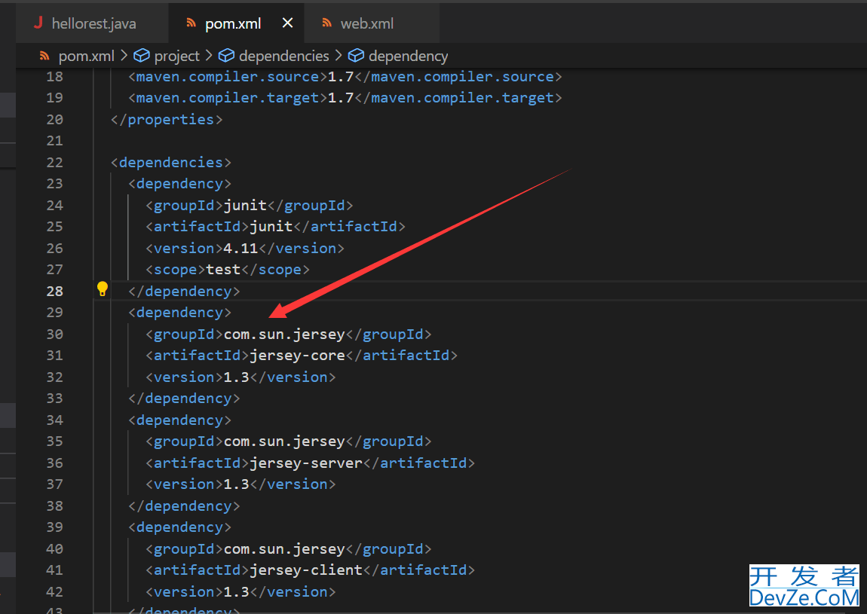
Task: Click jersey-server artifactId text
Action: 306,463
